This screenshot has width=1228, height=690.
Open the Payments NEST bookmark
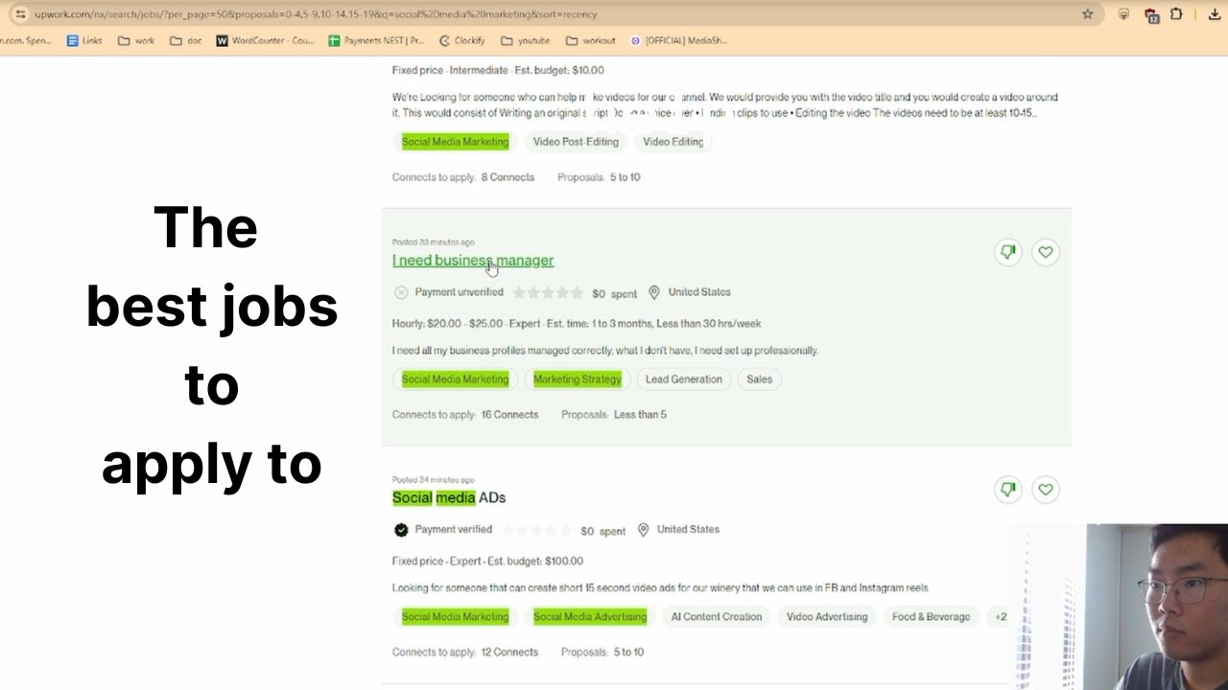coord(376,41)
